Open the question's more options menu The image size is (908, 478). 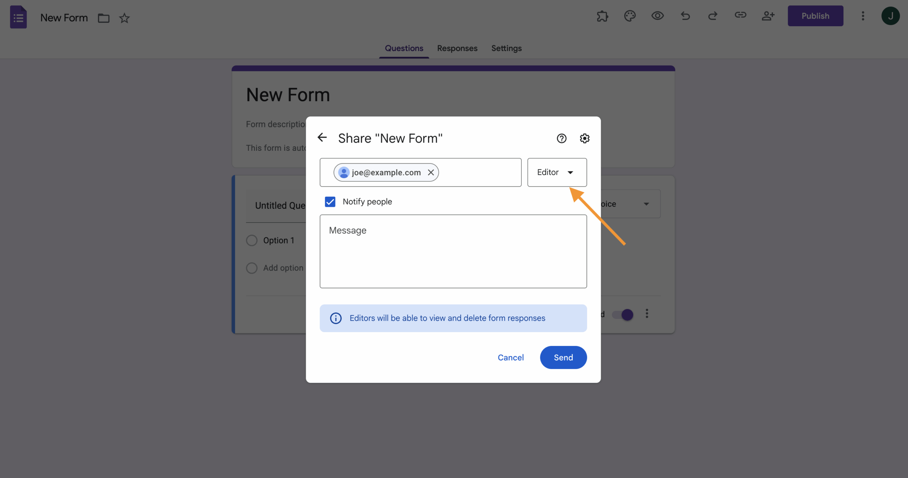(647, 314)
